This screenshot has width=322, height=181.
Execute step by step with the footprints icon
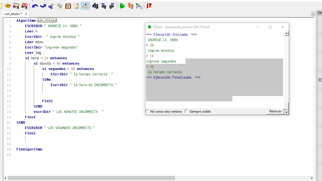(131, 6)
